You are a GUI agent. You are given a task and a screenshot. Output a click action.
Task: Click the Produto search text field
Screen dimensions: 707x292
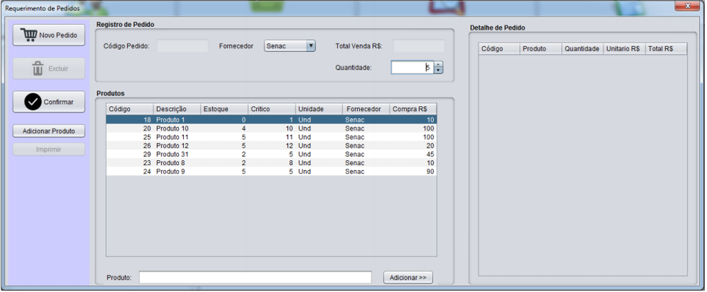255,278
